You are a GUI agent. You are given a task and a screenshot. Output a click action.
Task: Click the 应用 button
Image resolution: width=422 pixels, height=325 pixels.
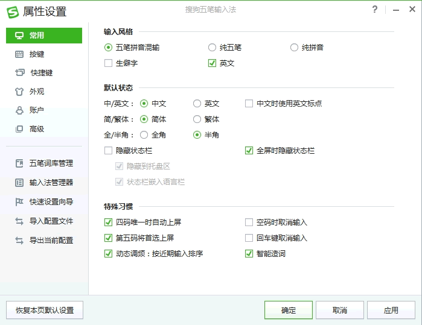pyautogui.click(x=391, y=310)
